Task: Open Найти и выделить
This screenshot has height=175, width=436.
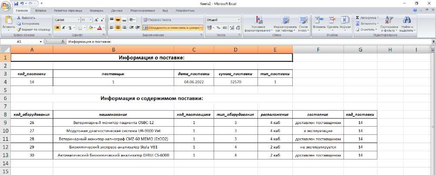Action: point(407,24)
